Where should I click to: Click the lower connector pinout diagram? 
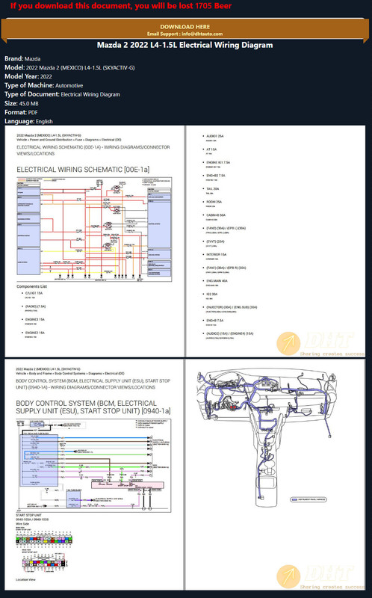(43, 563)
